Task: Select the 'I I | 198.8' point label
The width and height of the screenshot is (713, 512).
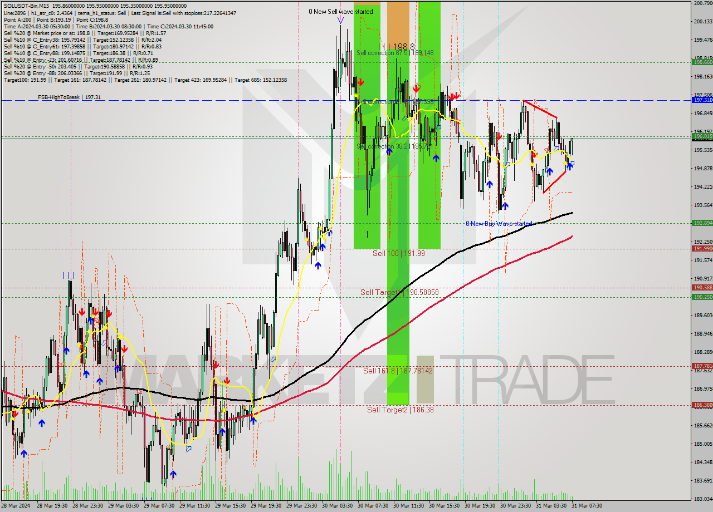Action: coord(397,47)
